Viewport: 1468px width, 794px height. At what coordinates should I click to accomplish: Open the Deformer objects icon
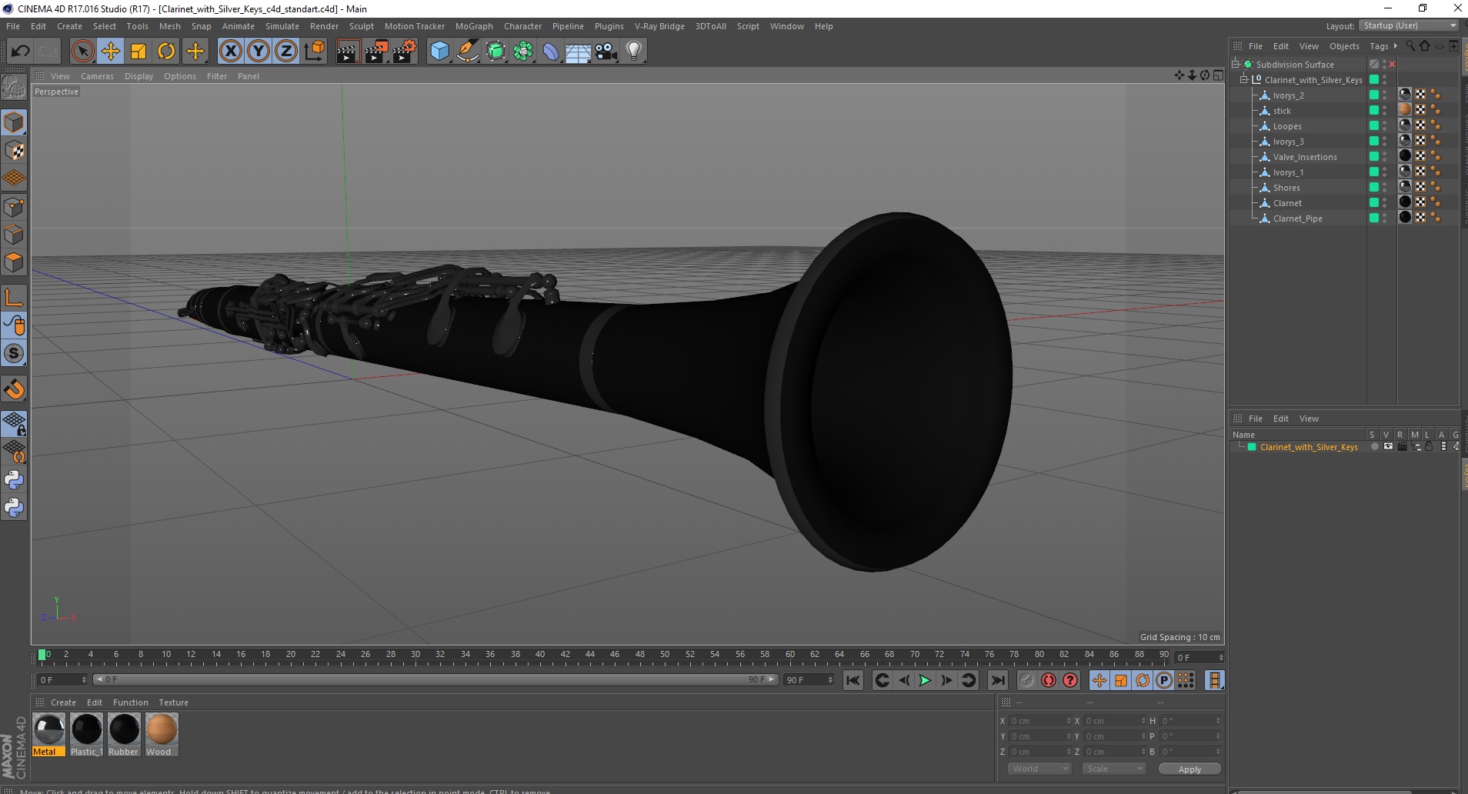551,52
